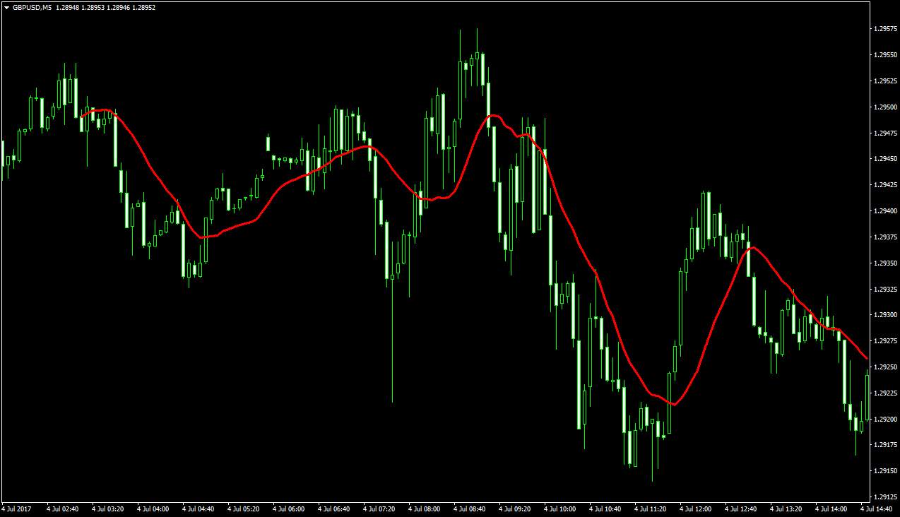
Task: Click the 1.29525 price scale label
Action: coord(885,81)
